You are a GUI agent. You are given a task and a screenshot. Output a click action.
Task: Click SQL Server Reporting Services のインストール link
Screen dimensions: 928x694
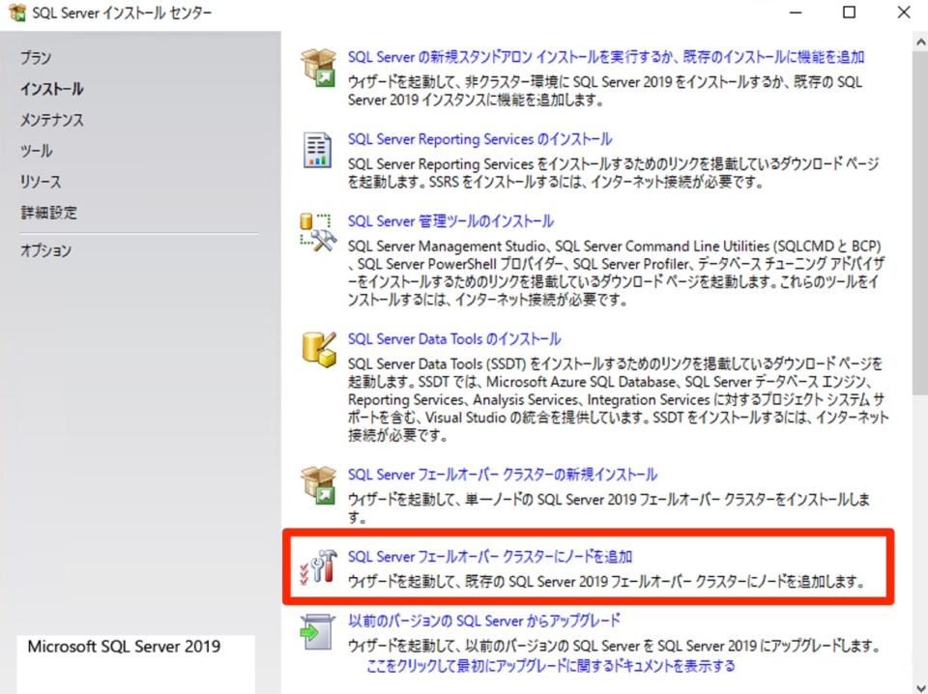pyautogui.click(x=480, y=139)
